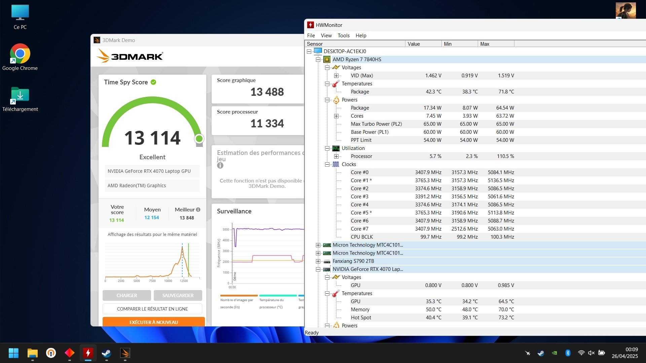Open the Tools menu in HWMonitor
Screen dimensions: 646x363
click(x=344, y=35)
